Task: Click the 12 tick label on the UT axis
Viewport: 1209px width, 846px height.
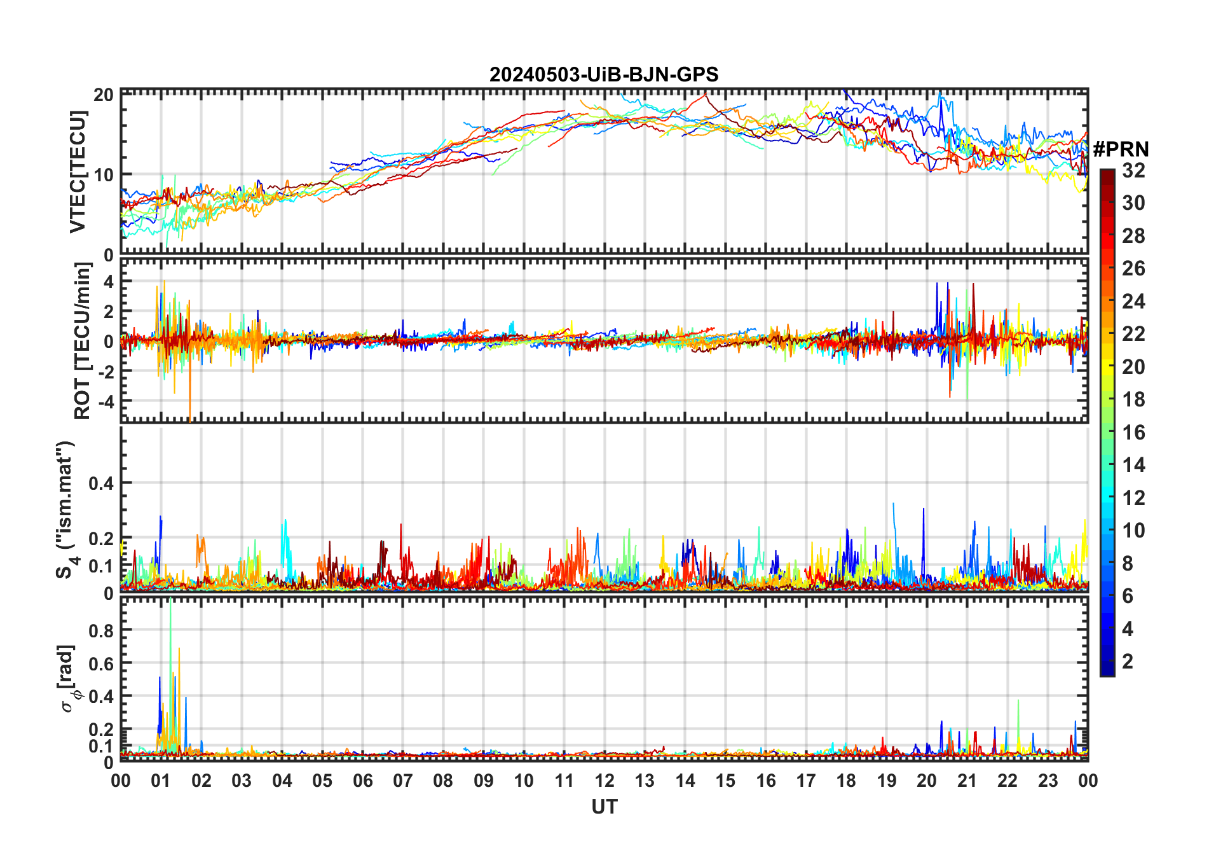Action: 604,780
